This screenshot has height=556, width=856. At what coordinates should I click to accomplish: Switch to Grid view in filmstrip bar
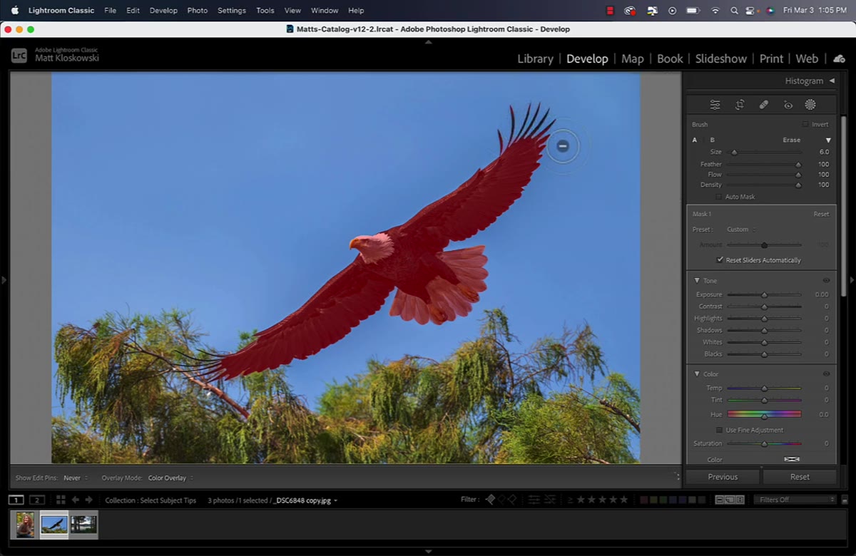pyautogui.click(x=61, y=500)
